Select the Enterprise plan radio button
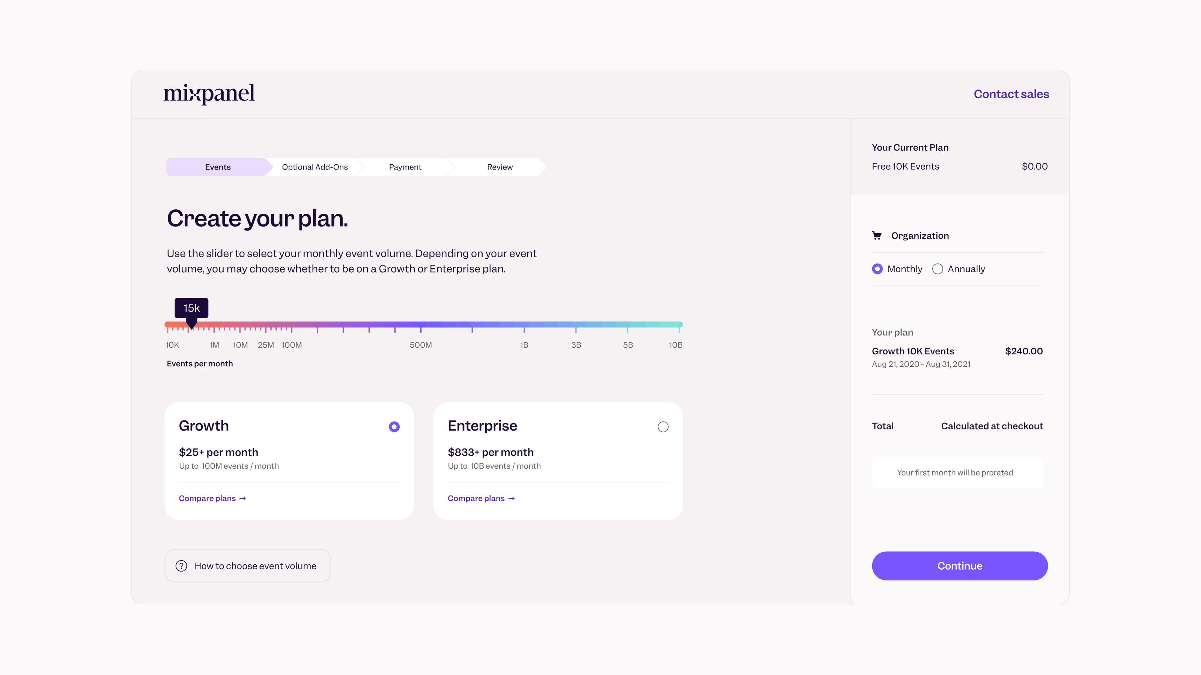Screen dimensions: 1201x675 click(663, 427)
